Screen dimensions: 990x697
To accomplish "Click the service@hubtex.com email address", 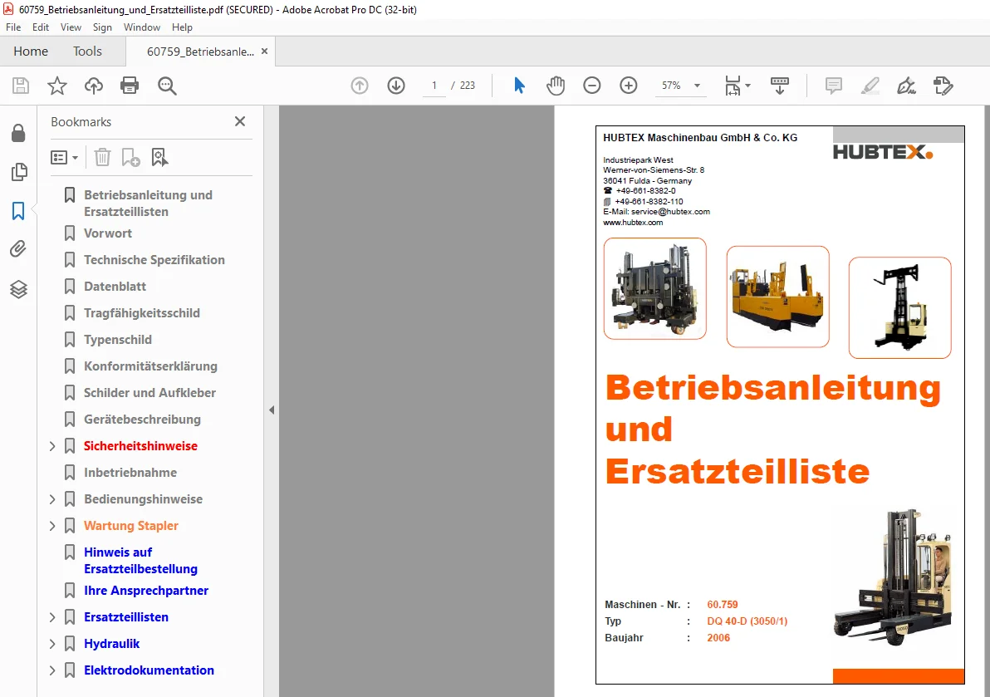I will tap(670, 212).
